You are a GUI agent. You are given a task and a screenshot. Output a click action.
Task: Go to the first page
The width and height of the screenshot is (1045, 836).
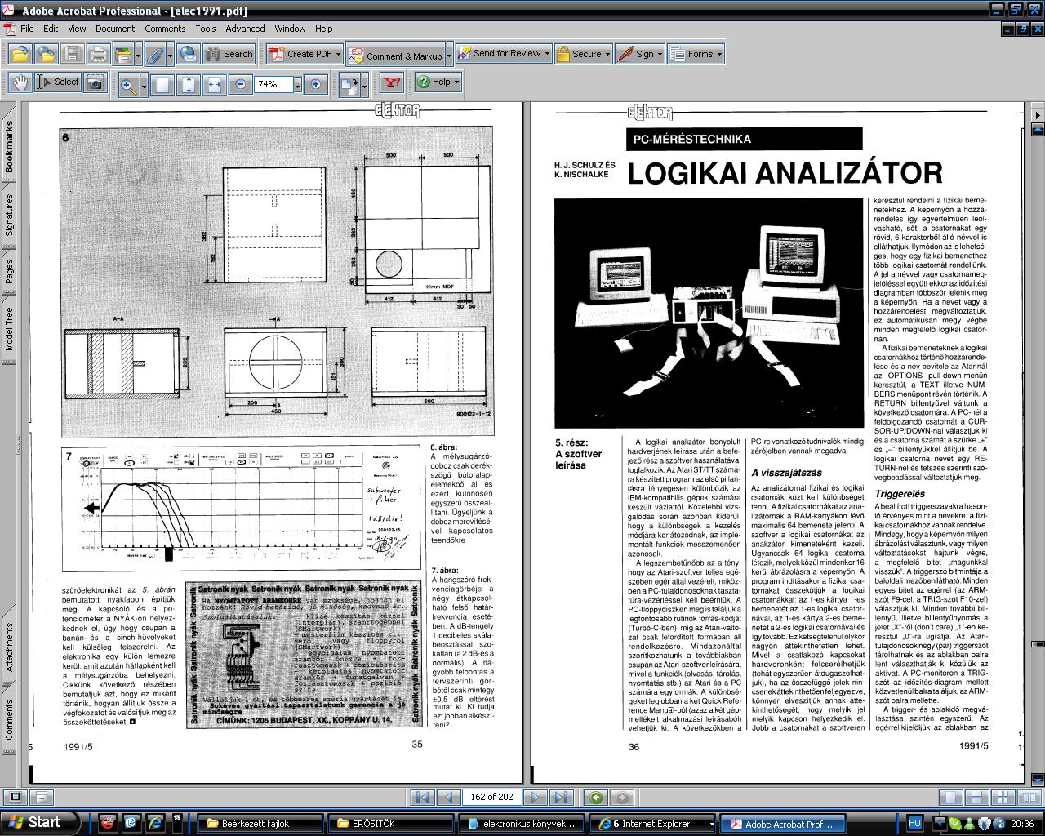coord(421,798)
